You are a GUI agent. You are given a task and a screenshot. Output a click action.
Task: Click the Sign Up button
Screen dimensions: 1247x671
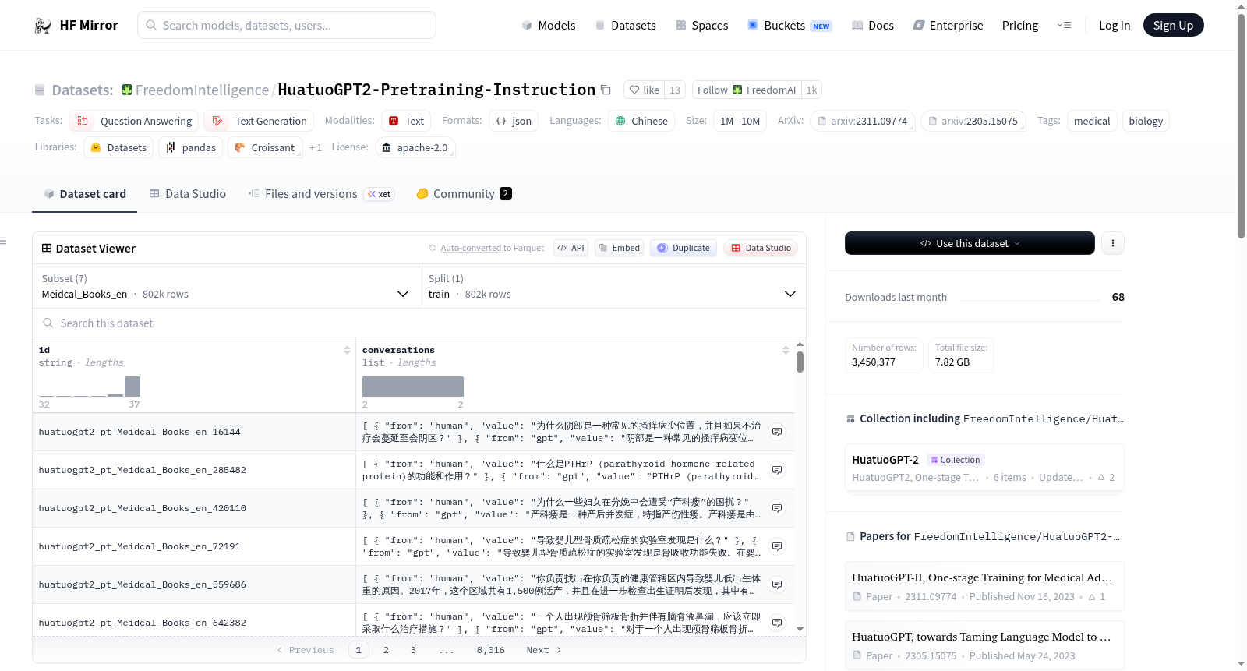point(1173,25)
